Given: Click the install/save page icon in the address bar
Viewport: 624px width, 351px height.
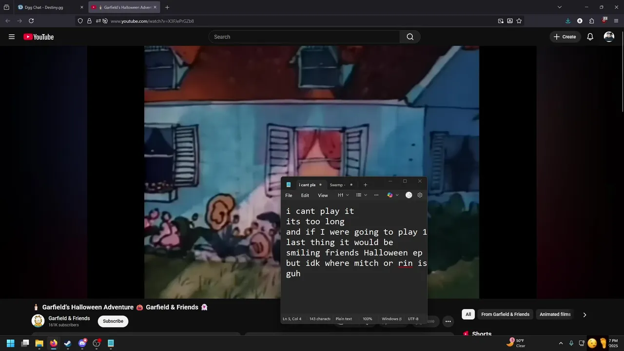Looking at the screenshot, I should tap(510, 21).
